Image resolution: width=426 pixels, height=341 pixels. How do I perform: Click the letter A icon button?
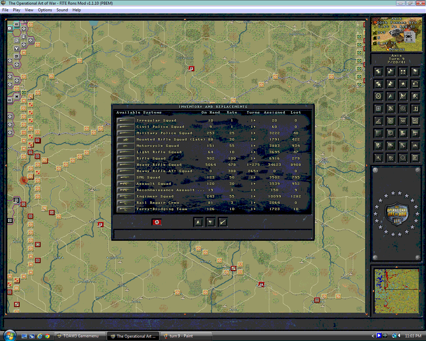pos(391,96)
